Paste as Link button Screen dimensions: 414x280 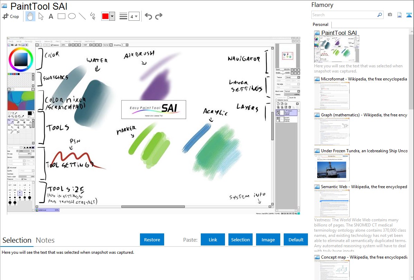tap(213, 240)
